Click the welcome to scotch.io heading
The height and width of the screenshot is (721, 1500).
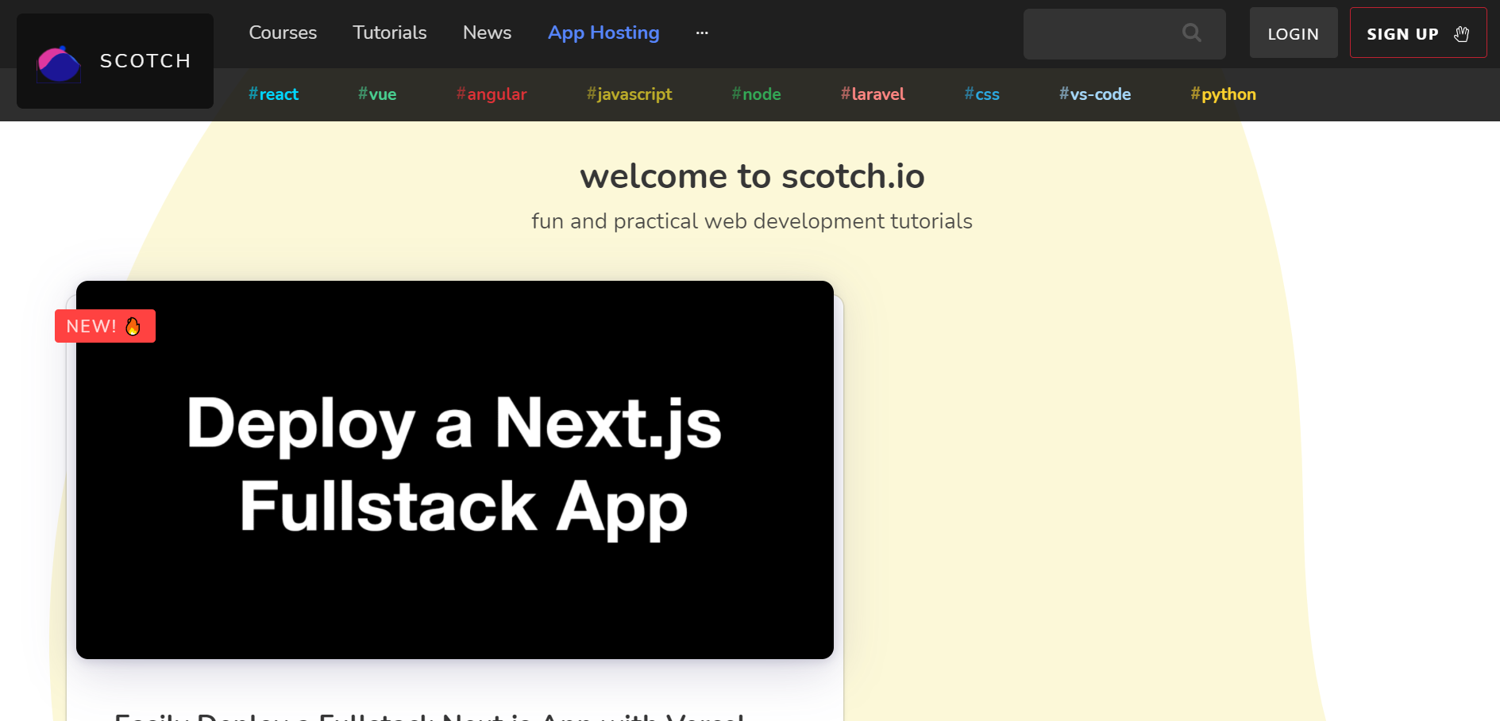[752, 176]
